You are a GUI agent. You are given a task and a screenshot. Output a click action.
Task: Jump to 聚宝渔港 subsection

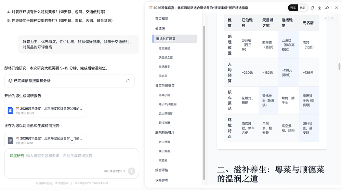[165, 123]
